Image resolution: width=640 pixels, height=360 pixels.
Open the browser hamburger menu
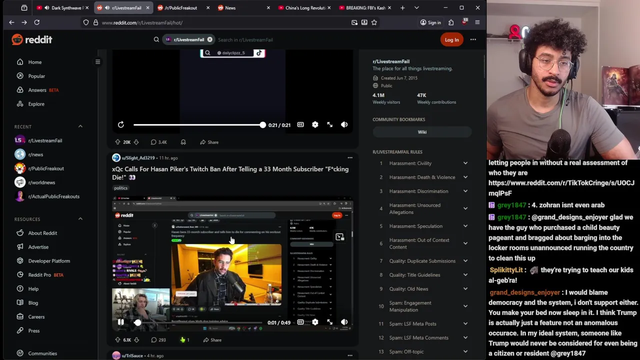(477, 22)
